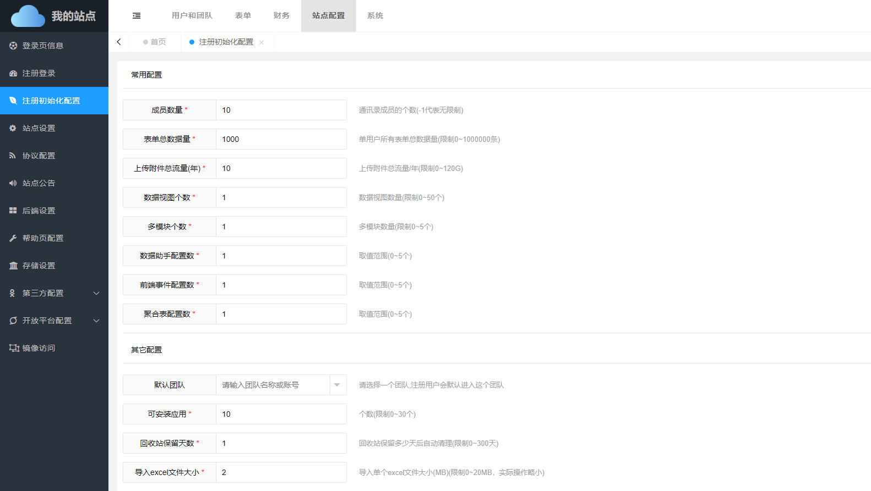This screenshot has height=491, width=871.
Task: Click the cloud logo icon
Action: pos(28,16)
